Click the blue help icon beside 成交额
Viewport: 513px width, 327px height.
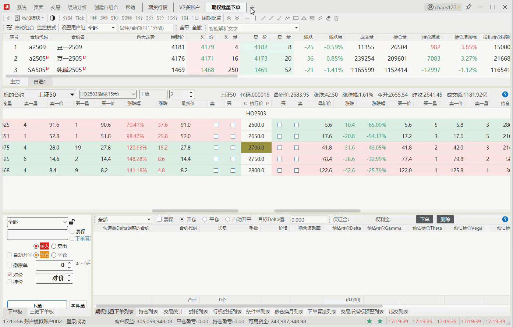tap(505, 94)
